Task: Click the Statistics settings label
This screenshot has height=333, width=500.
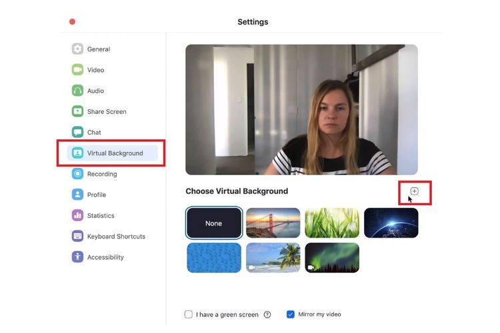Action: tap(101, 216)
